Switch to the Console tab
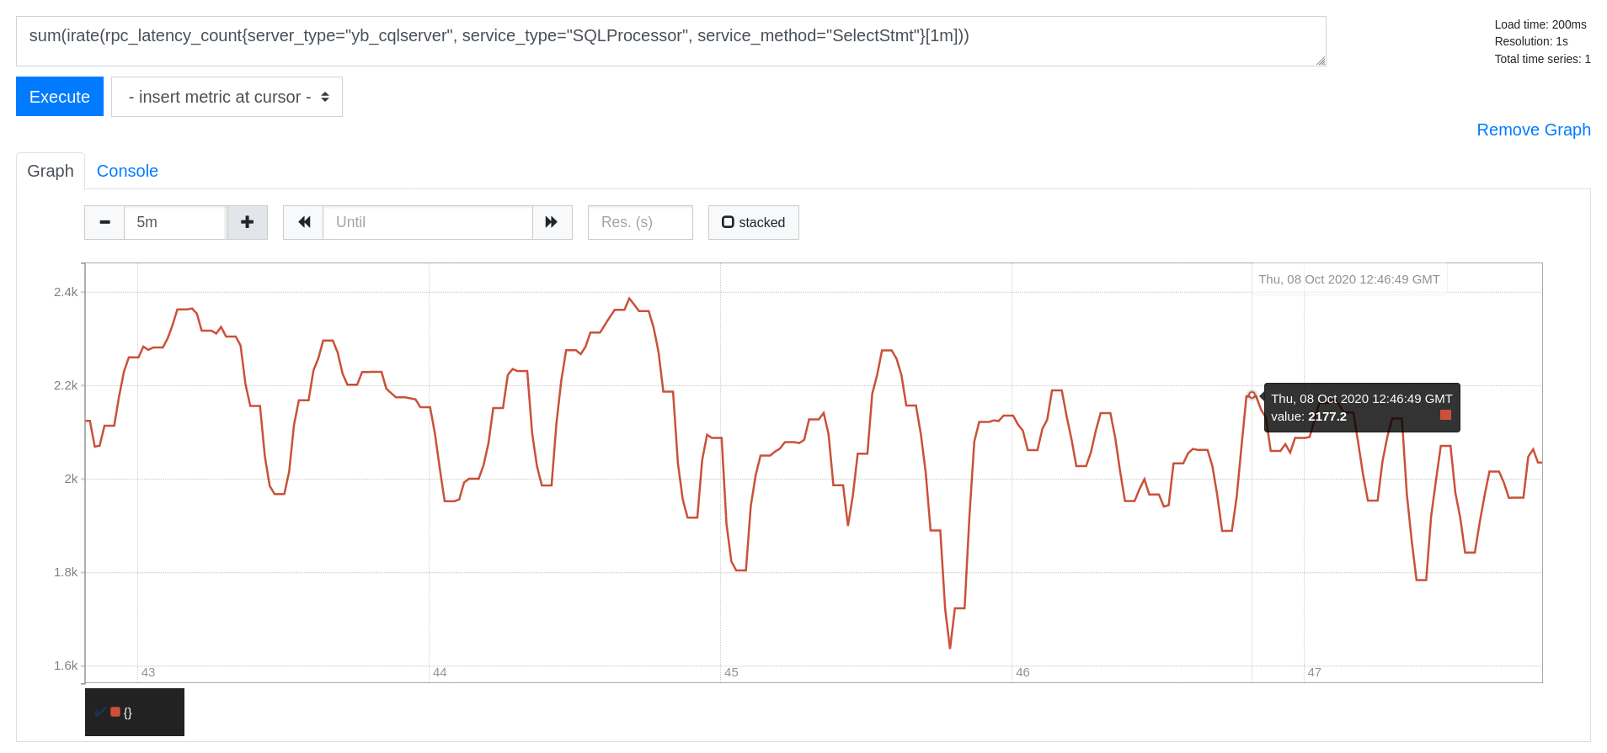Viewport: 1607px width, 753px height. pos(127,171)
